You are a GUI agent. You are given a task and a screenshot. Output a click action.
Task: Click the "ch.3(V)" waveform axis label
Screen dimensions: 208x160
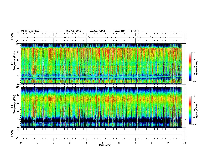point(12,134)
